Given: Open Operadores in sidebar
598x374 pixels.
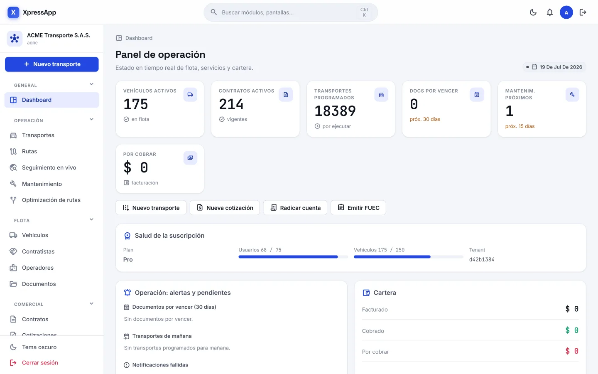Looking at the screenshot, I should pos(52,268).
